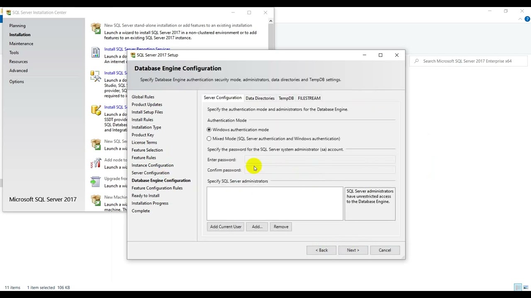This screenshot has width=531, height=298.
Task: Click the Confirm password field
Action: click(320, 170)
